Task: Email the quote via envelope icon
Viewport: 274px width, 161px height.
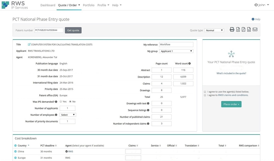Action: pyautogui.click(x=255, y=30)
